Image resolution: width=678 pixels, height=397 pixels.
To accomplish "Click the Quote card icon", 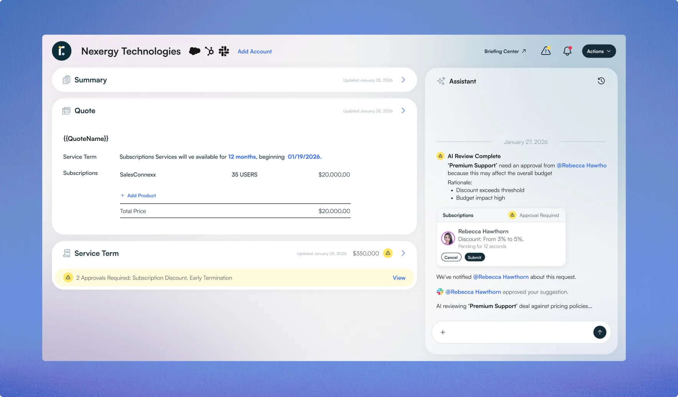I will 66,111.
